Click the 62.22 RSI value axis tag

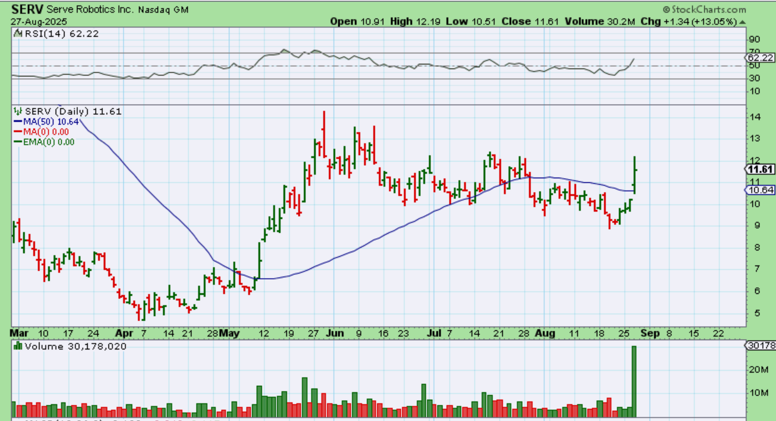coord(759,58)
